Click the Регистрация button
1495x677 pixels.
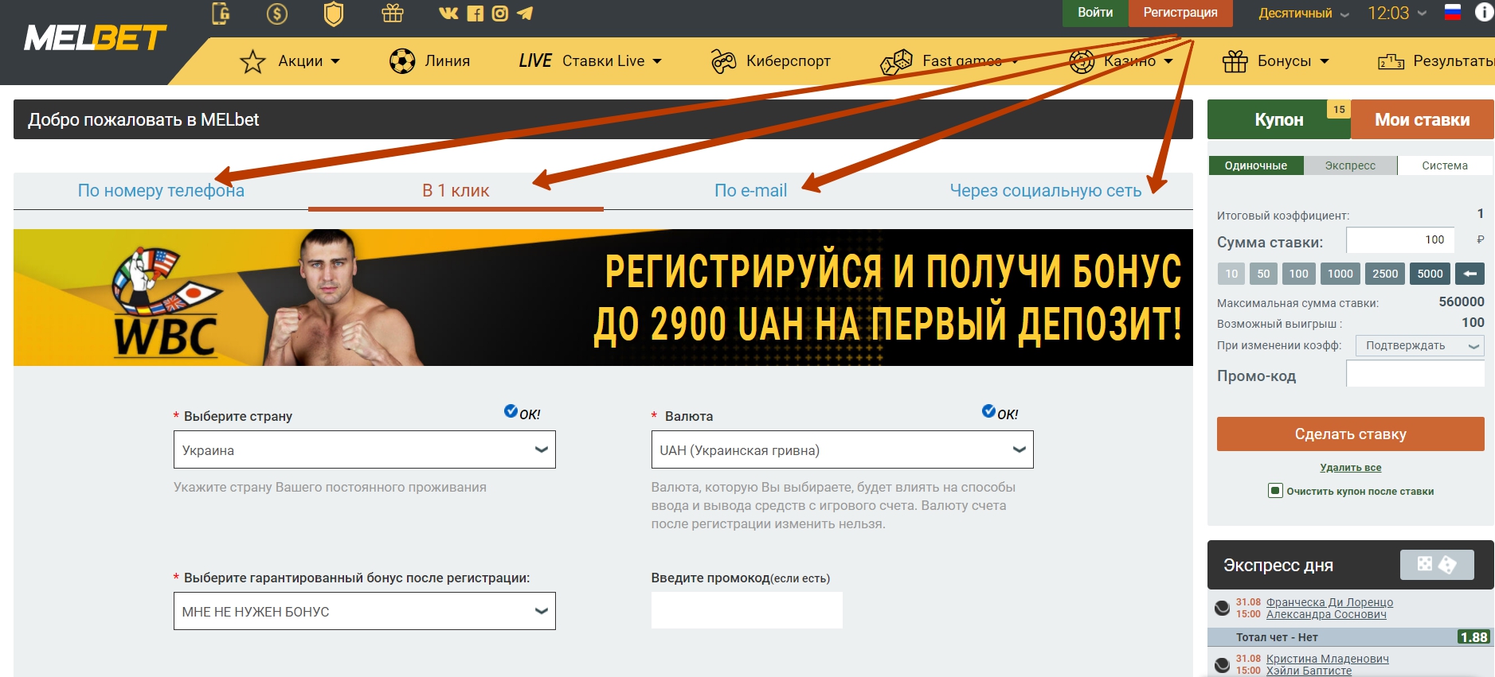click(x=1180, y=13)
